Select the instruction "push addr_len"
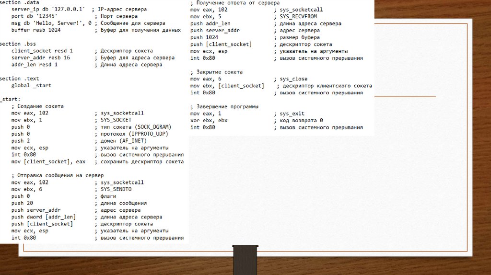This screenshot has width=491, height=275. point(210,23)
